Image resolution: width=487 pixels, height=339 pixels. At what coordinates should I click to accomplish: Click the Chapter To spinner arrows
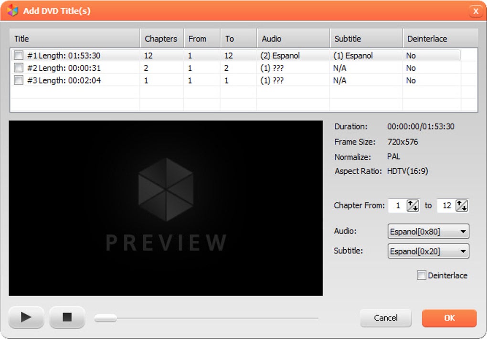tap(462, 206)
